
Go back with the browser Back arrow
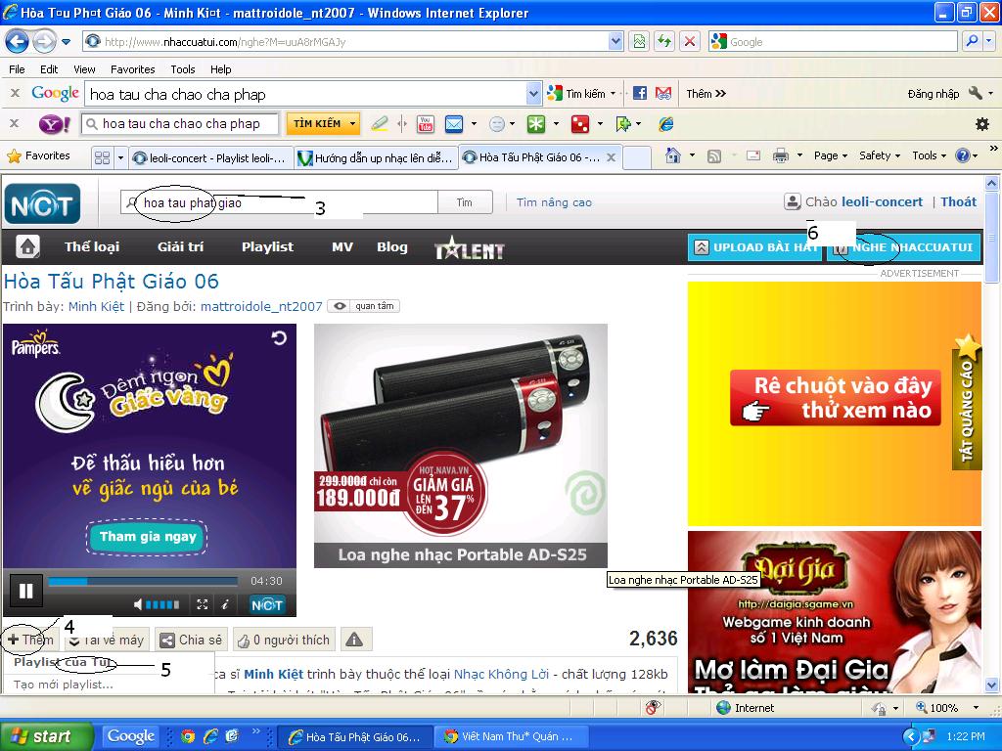coord(18,42)
